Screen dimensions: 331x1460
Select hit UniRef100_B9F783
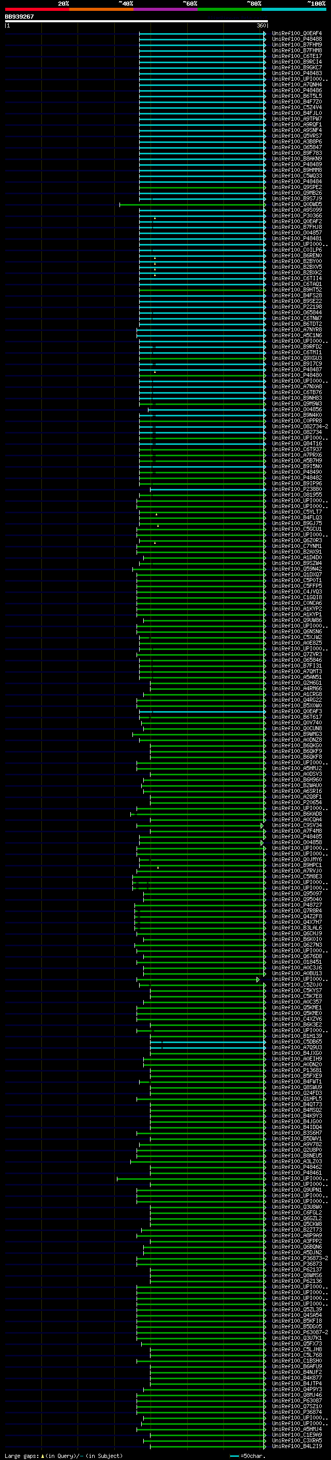coord(297,153)
